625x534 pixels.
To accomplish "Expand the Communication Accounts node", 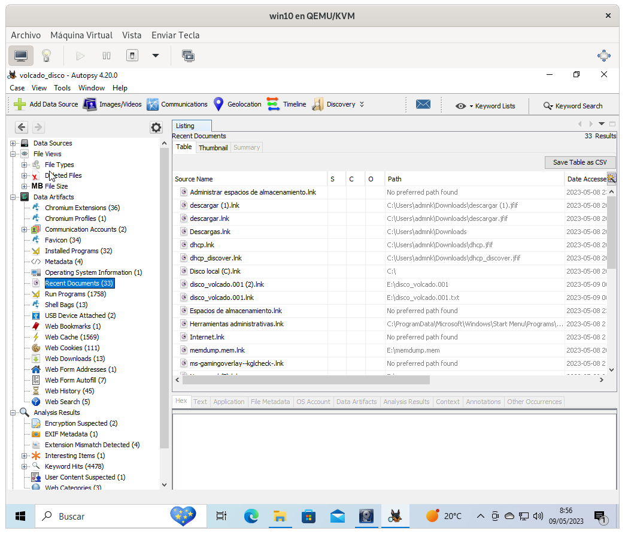I will (25, 229).
